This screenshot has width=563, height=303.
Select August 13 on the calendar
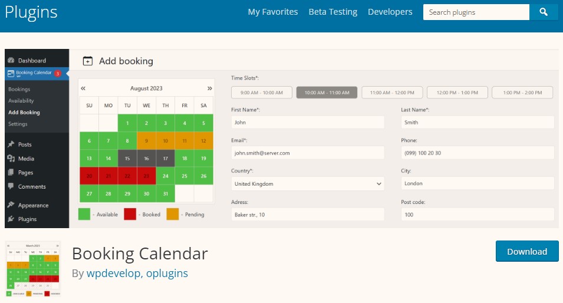point(89,159)
